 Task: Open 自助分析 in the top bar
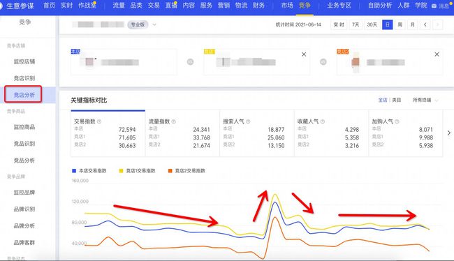pos(380,6)
